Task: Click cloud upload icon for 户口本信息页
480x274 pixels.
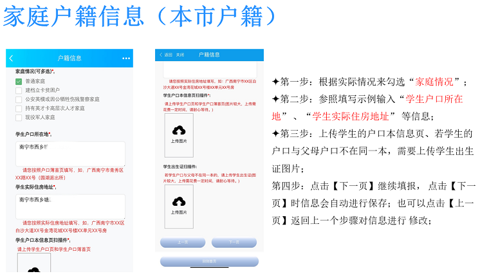Action: pyautogui.click(x=179, y=129)
